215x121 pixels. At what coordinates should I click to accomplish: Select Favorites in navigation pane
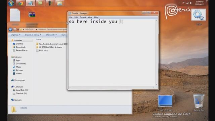point(18,40)
